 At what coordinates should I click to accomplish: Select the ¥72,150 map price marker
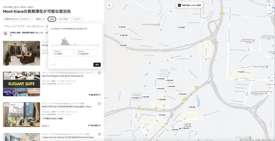[x=162, y=115]
